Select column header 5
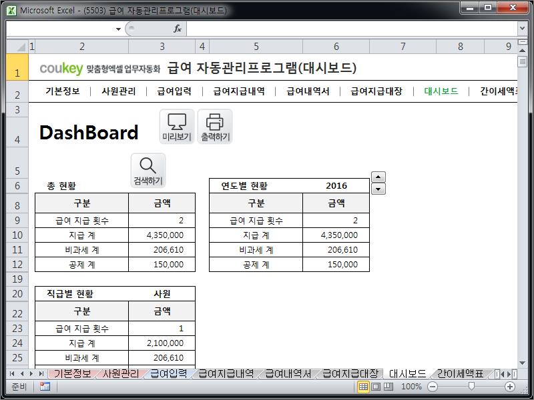This screenshot has width=534, height=400. coord(256,47)
